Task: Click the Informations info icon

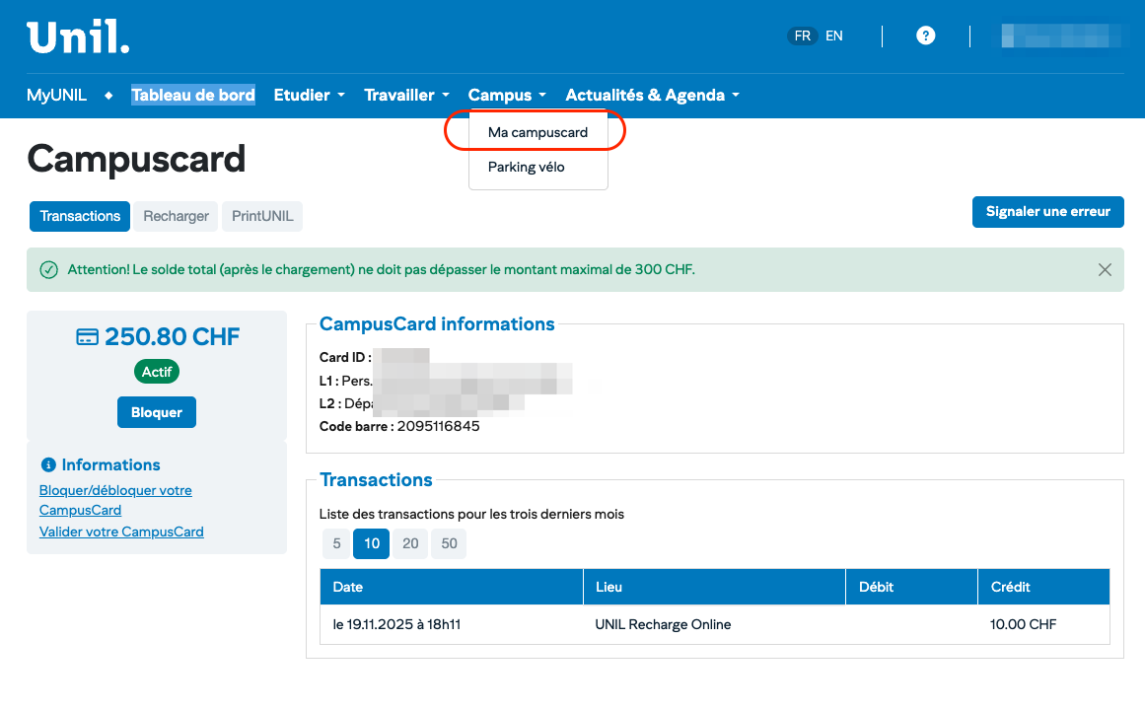Action: pyautogui.click(x=48, y=464)
